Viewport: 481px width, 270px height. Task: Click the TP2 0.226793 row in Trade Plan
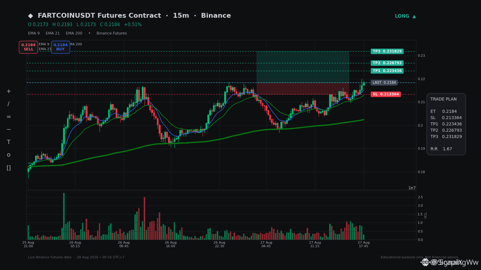click(x=446, y=130)
